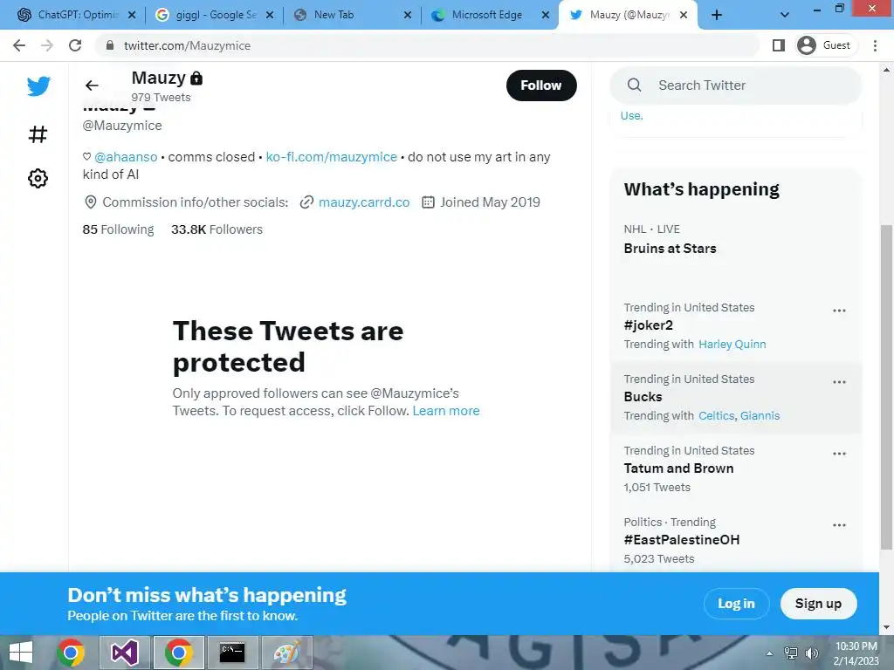Open Chrome's three-dot menu
Image resolution: width=894 pixels, height=670 pixels.
pos(875,45)
